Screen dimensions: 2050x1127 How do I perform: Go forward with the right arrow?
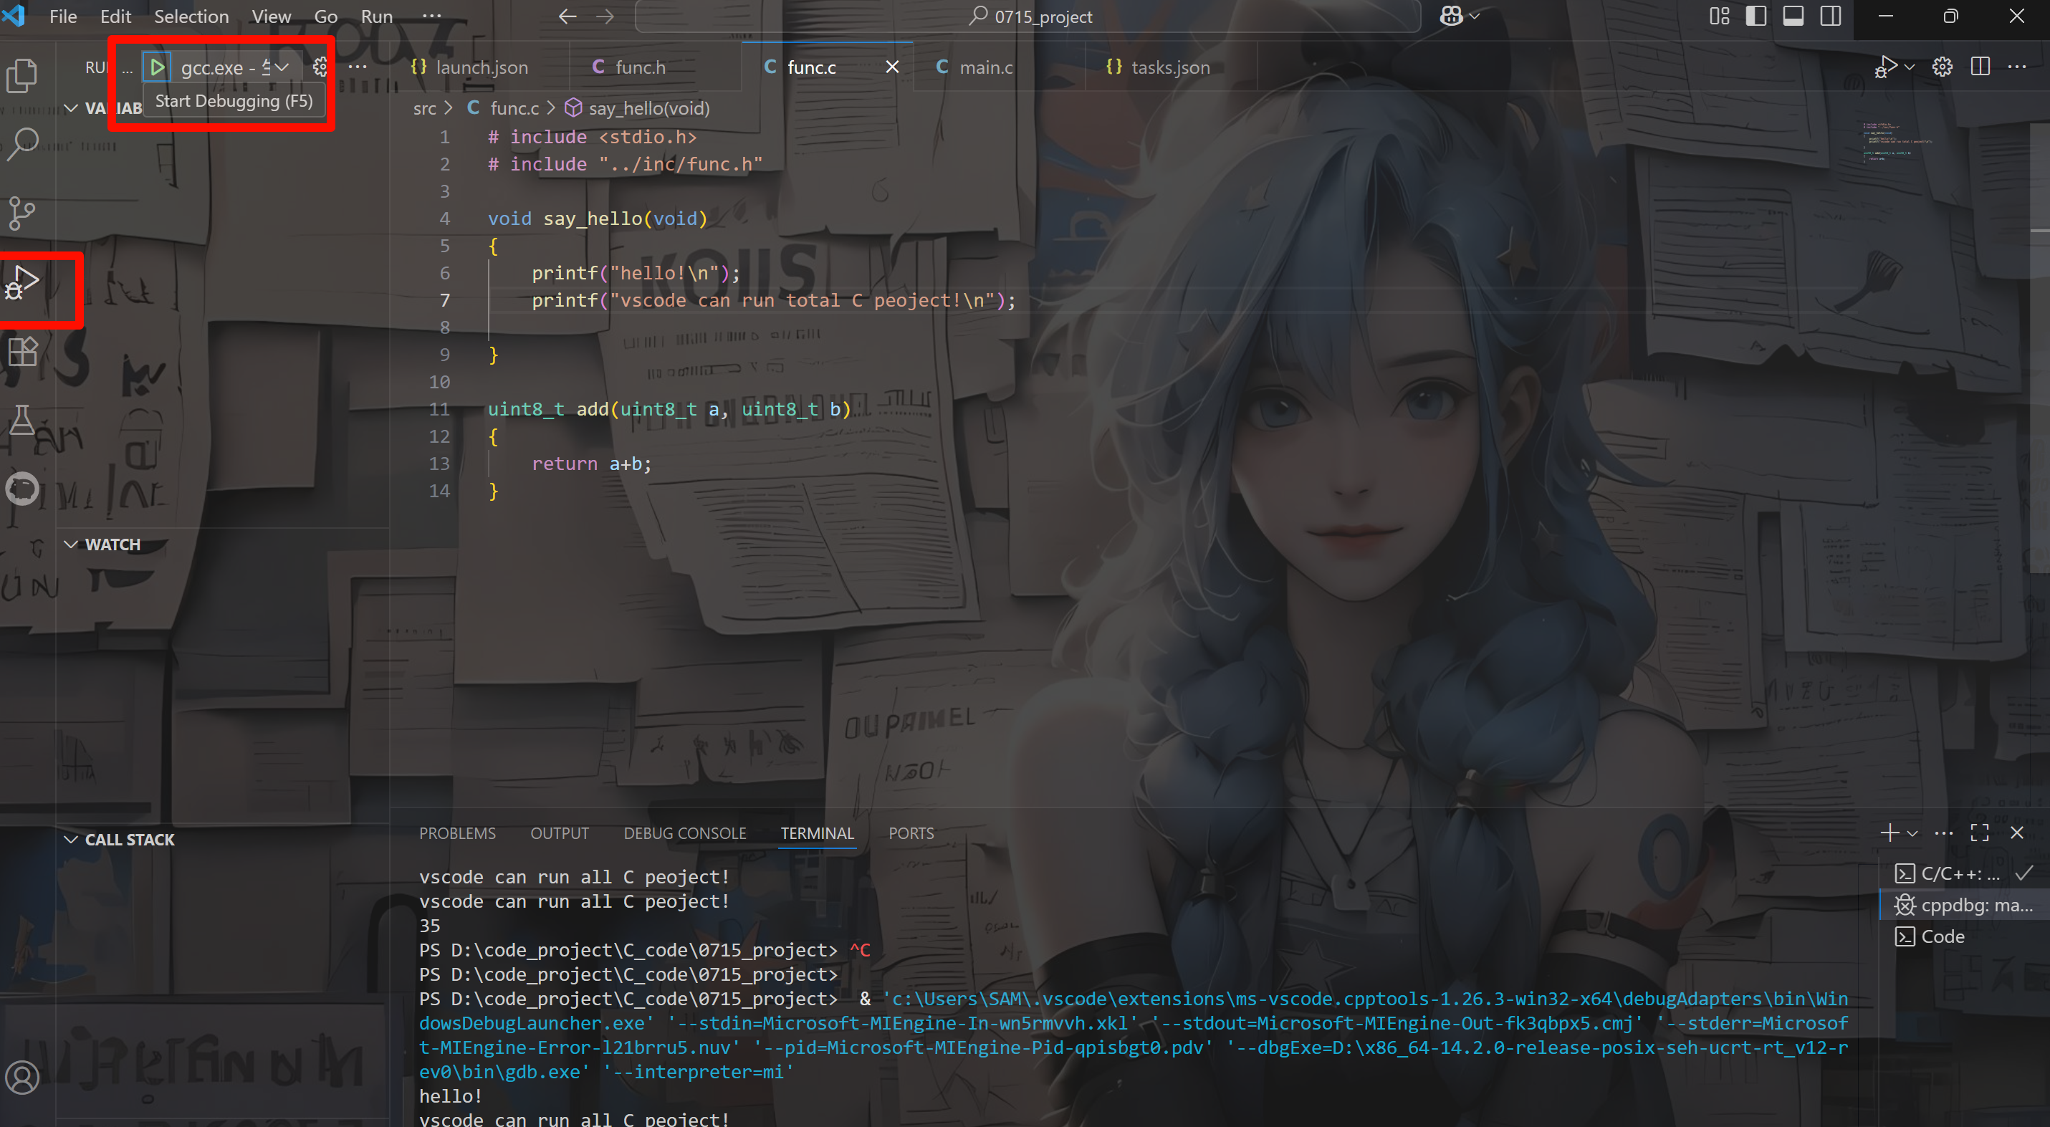point(605,16)
